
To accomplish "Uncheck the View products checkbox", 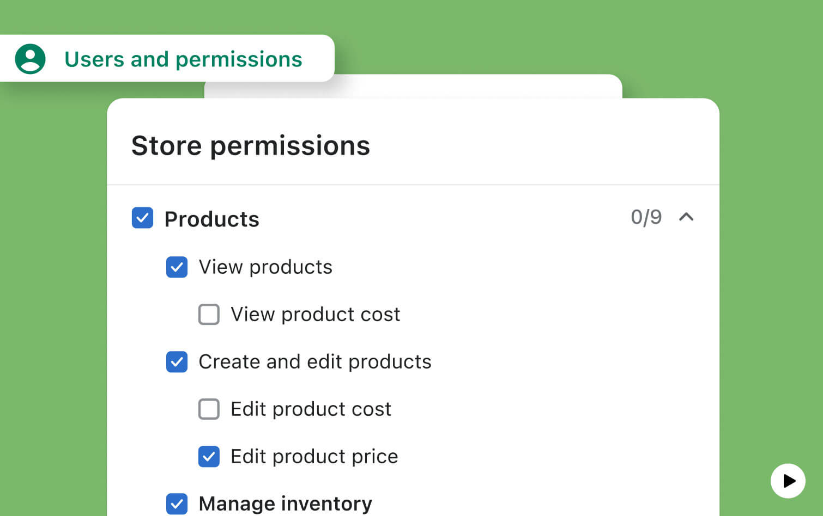I will point(177,267).
